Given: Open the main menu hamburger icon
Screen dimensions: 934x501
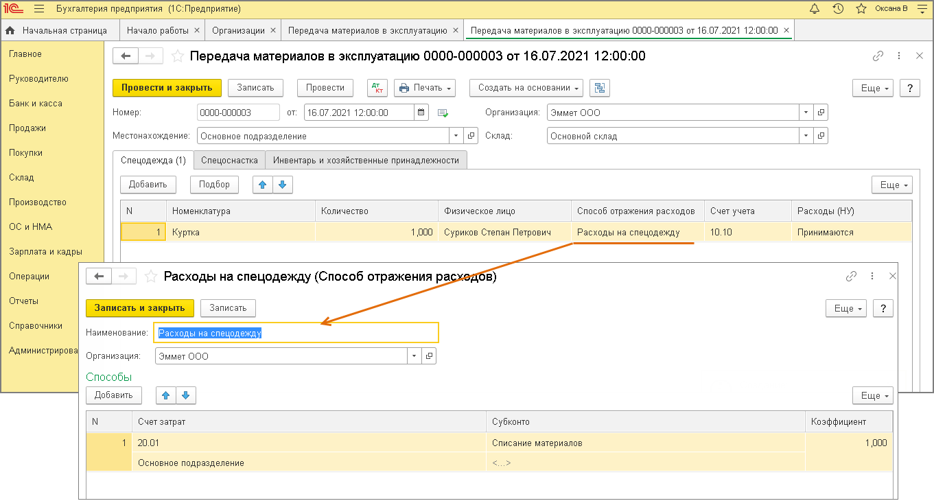Looking at the screenshot, I should [x=39, y=9].
